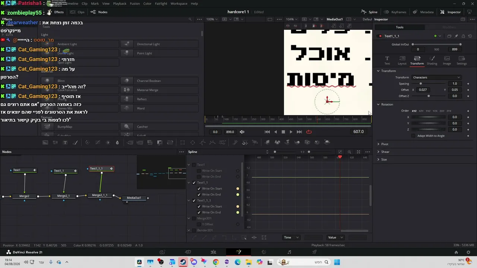Open the Windows Start button
Image resolution: width=477 pixels, height=268 pixels.
[337, 262]
